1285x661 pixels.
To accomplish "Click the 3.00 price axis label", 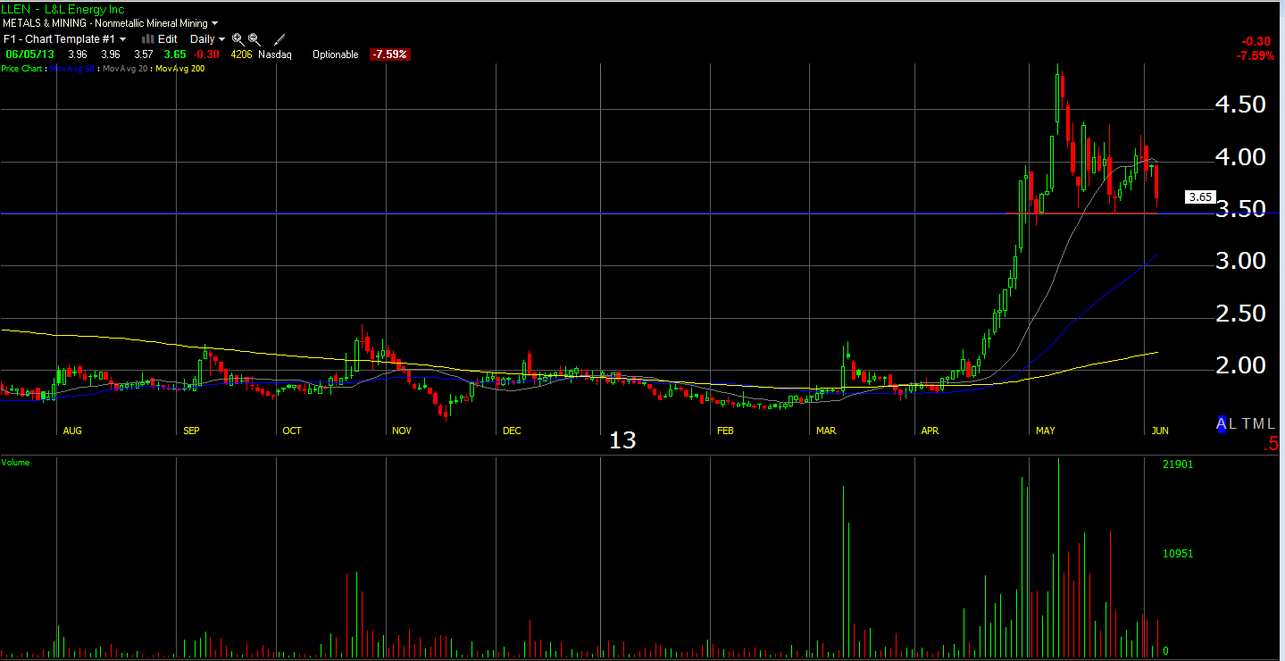I will [x=1240, y=261].
